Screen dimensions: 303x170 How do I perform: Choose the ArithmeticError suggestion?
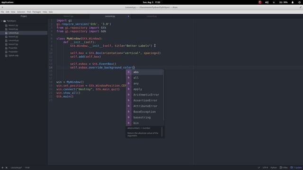click(144, 94)
